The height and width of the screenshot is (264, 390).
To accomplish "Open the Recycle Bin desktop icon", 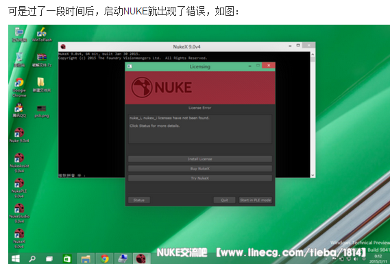I will [19, 60].
